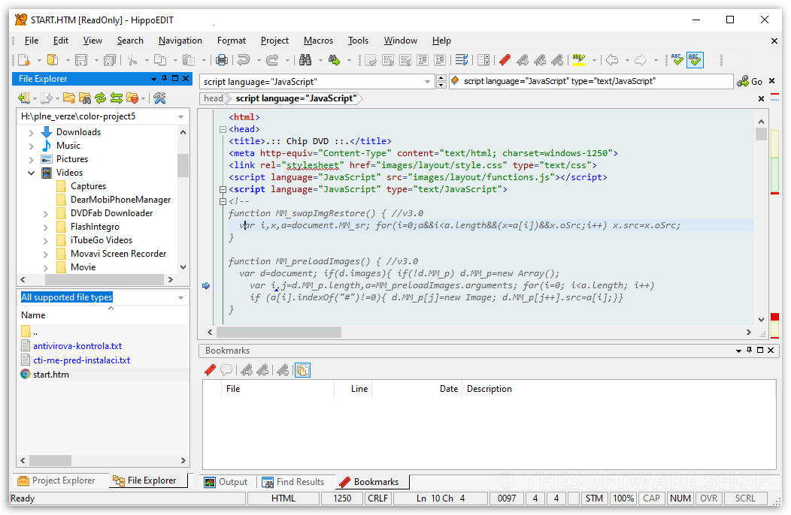This screenshot has width=791, height=515.
Task: Switch to the Find Results tab
Action: (300, 482)
